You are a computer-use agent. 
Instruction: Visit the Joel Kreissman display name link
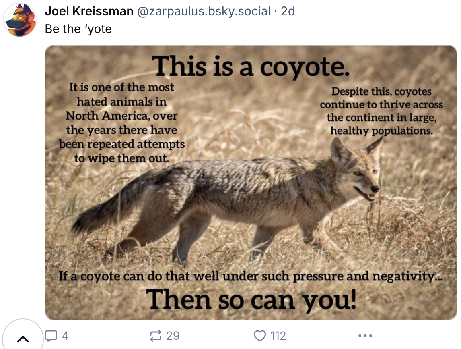[x=89, y=11]
